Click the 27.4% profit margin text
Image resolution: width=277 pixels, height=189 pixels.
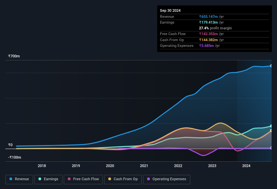click(215, 28)
